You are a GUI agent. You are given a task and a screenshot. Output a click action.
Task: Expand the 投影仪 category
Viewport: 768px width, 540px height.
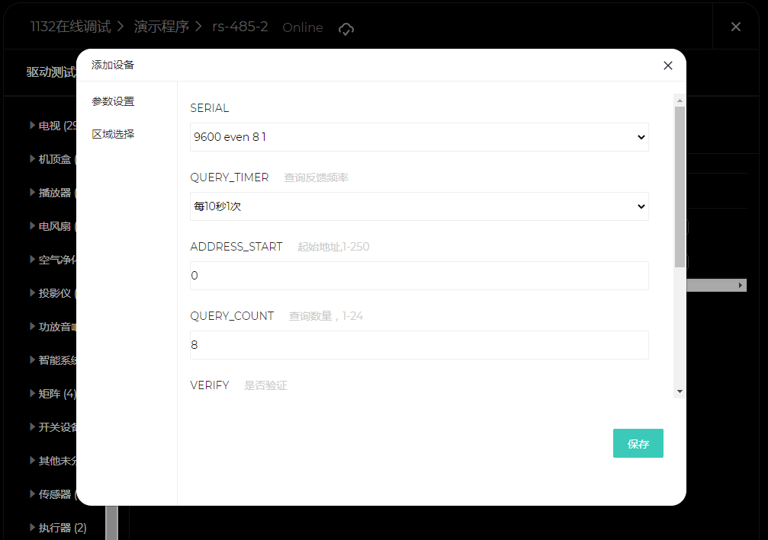(x=53, y=293)
